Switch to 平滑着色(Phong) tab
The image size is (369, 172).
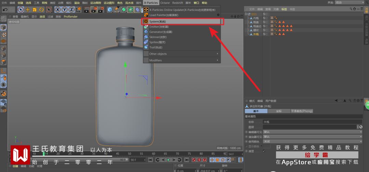tap(302, 111)
